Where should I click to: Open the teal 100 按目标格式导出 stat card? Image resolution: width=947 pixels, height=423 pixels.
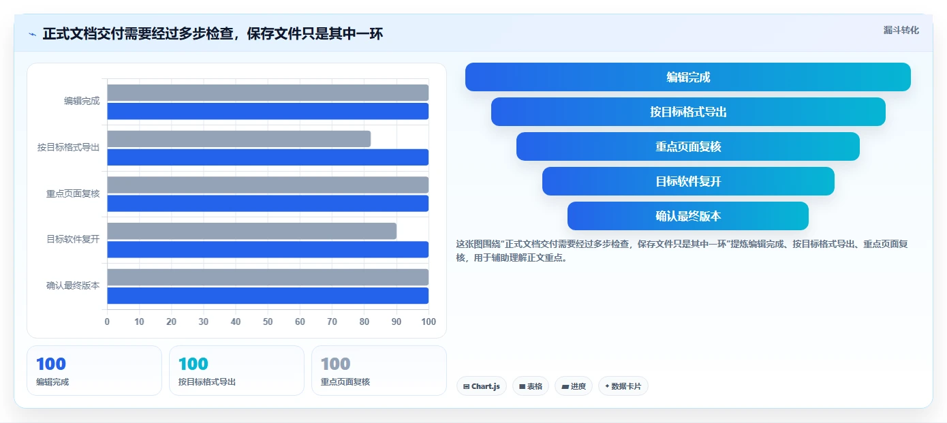[236, 371]
